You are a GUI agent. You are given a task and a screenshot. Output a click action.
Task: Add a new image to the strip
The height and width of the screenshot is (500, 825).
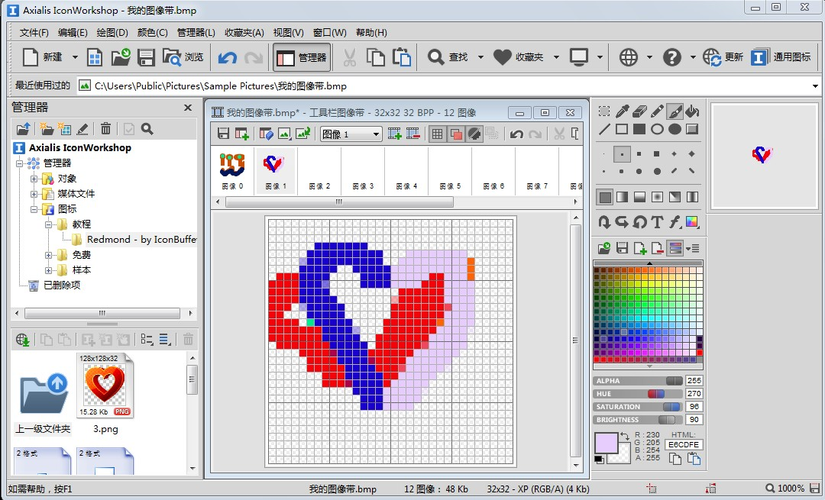[395, 134]
